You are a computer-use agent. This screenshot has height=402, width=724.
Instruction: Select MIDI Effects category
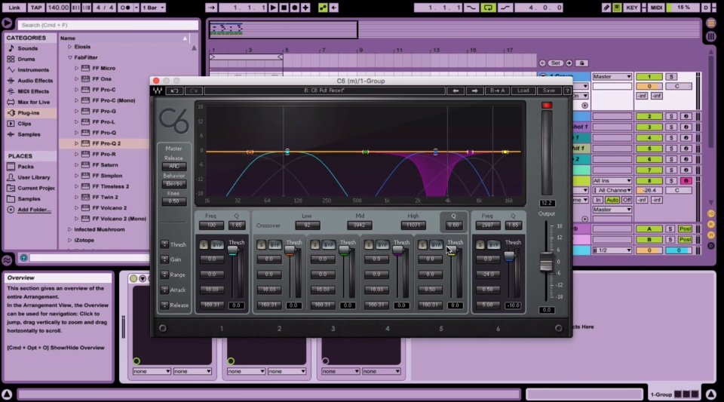[33, 91]
